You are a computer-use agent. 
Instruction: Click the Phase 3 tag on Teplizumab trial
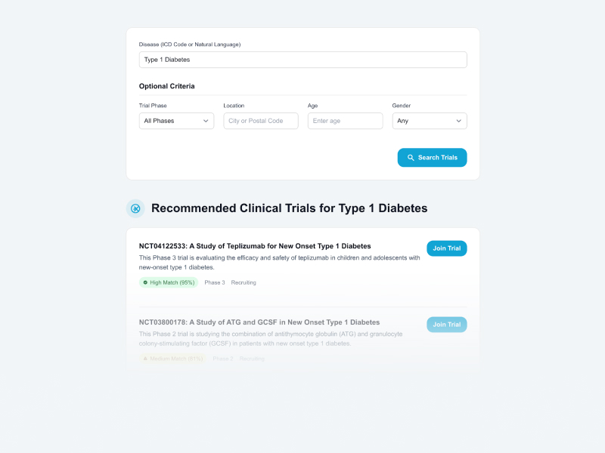(215, 282)
